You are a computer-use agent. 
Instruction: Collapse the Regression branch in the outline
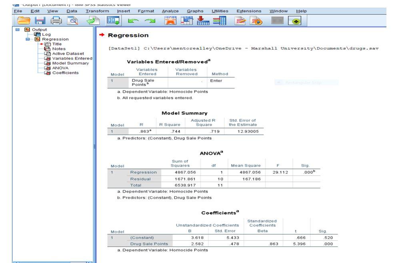(x=27, y=39)
